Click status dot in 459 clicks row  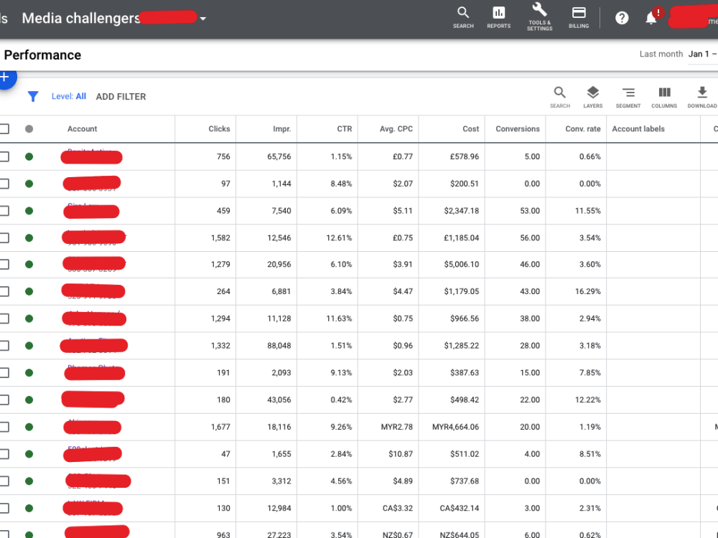coord(29,211)
